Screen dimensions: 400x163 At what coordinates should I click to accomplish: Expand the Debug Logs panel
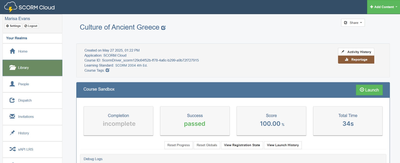pyautogui.click(x=93, y=159)
